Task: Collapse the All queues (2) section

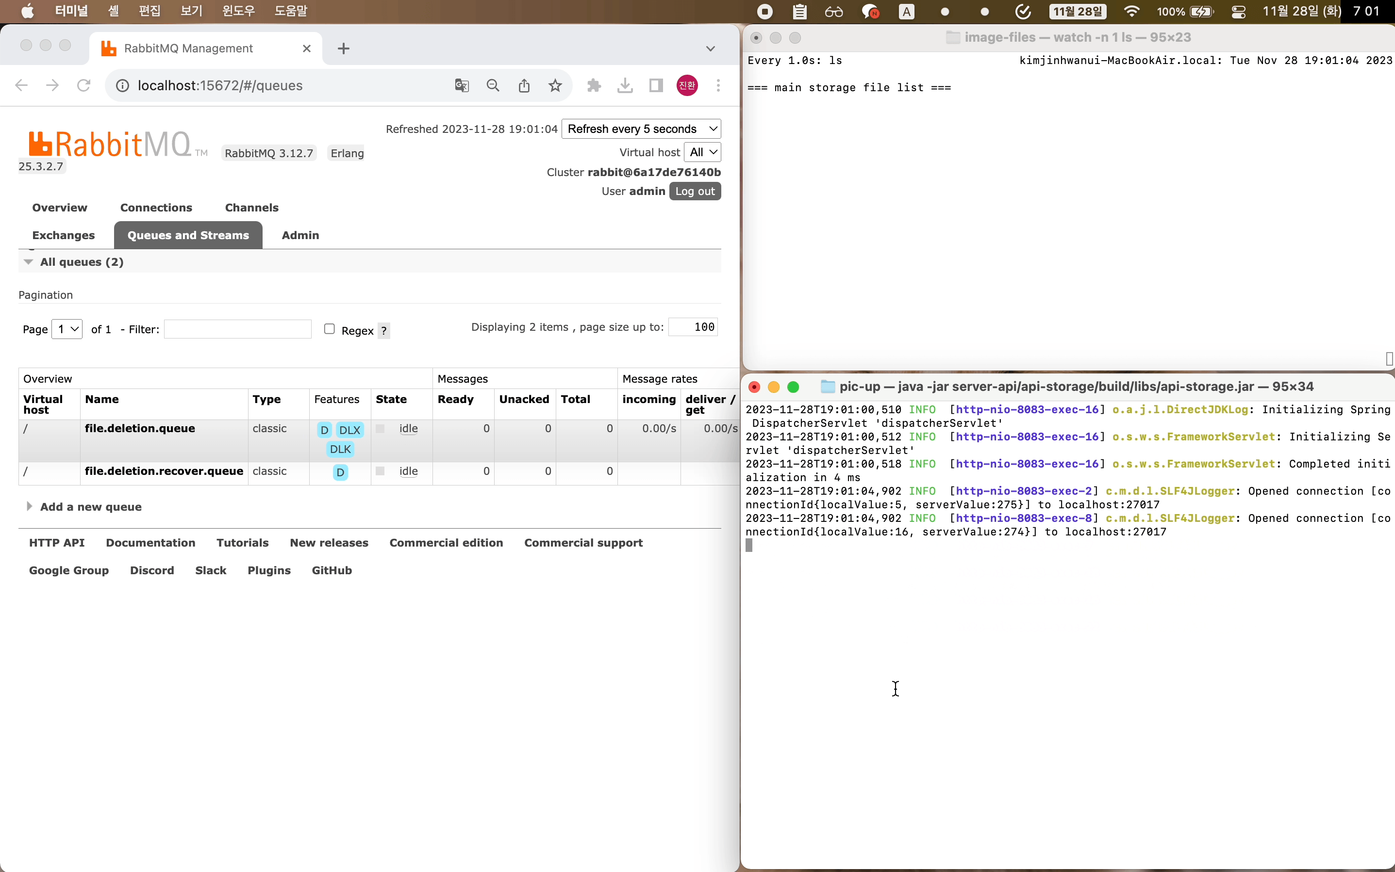Action: 82,262
